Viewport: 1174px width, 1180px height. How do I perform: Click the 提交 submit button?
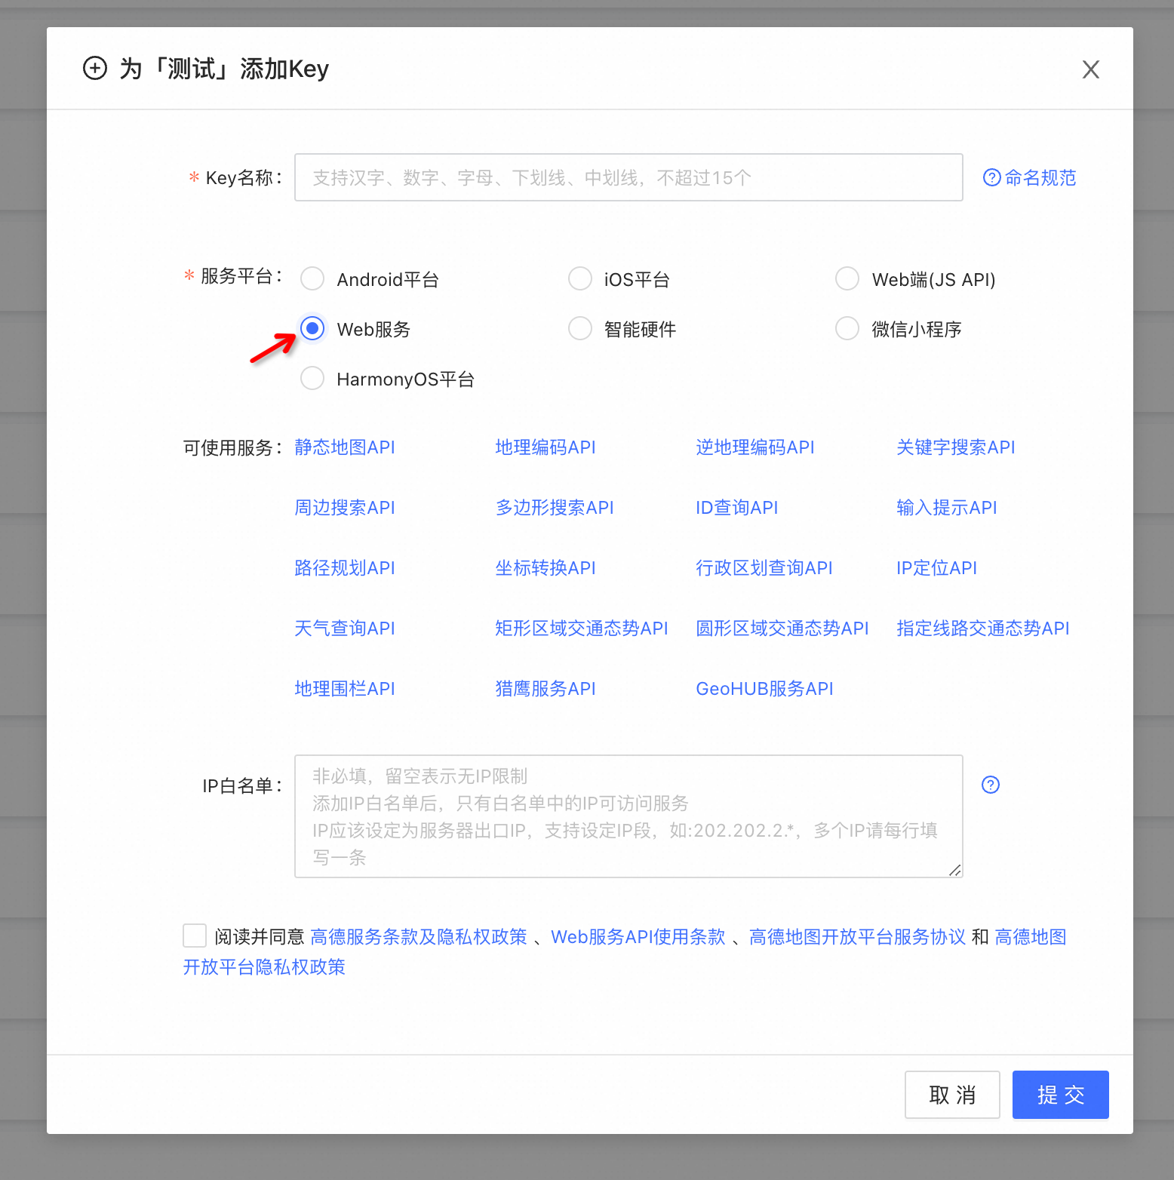tap(1060, 1095)
